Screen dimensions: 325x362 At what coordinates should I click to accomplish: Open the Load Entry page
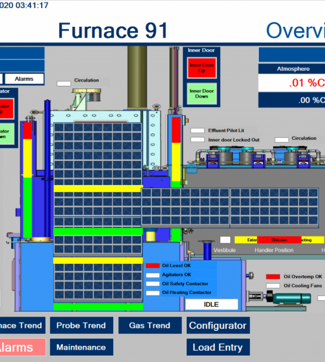(x=218, y=347)
